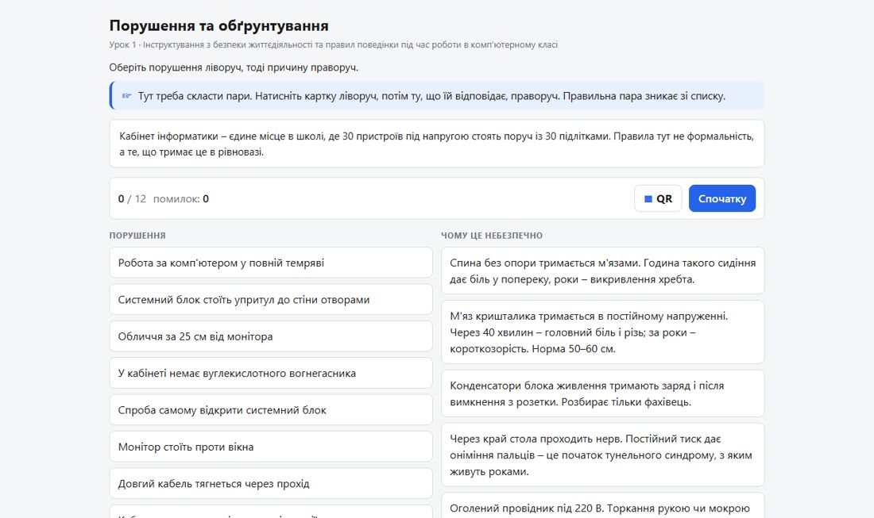Pick reason card 'Спина без опори тримається м'язами'
Viewport: 874px width, 518px height.
[602, 271]
